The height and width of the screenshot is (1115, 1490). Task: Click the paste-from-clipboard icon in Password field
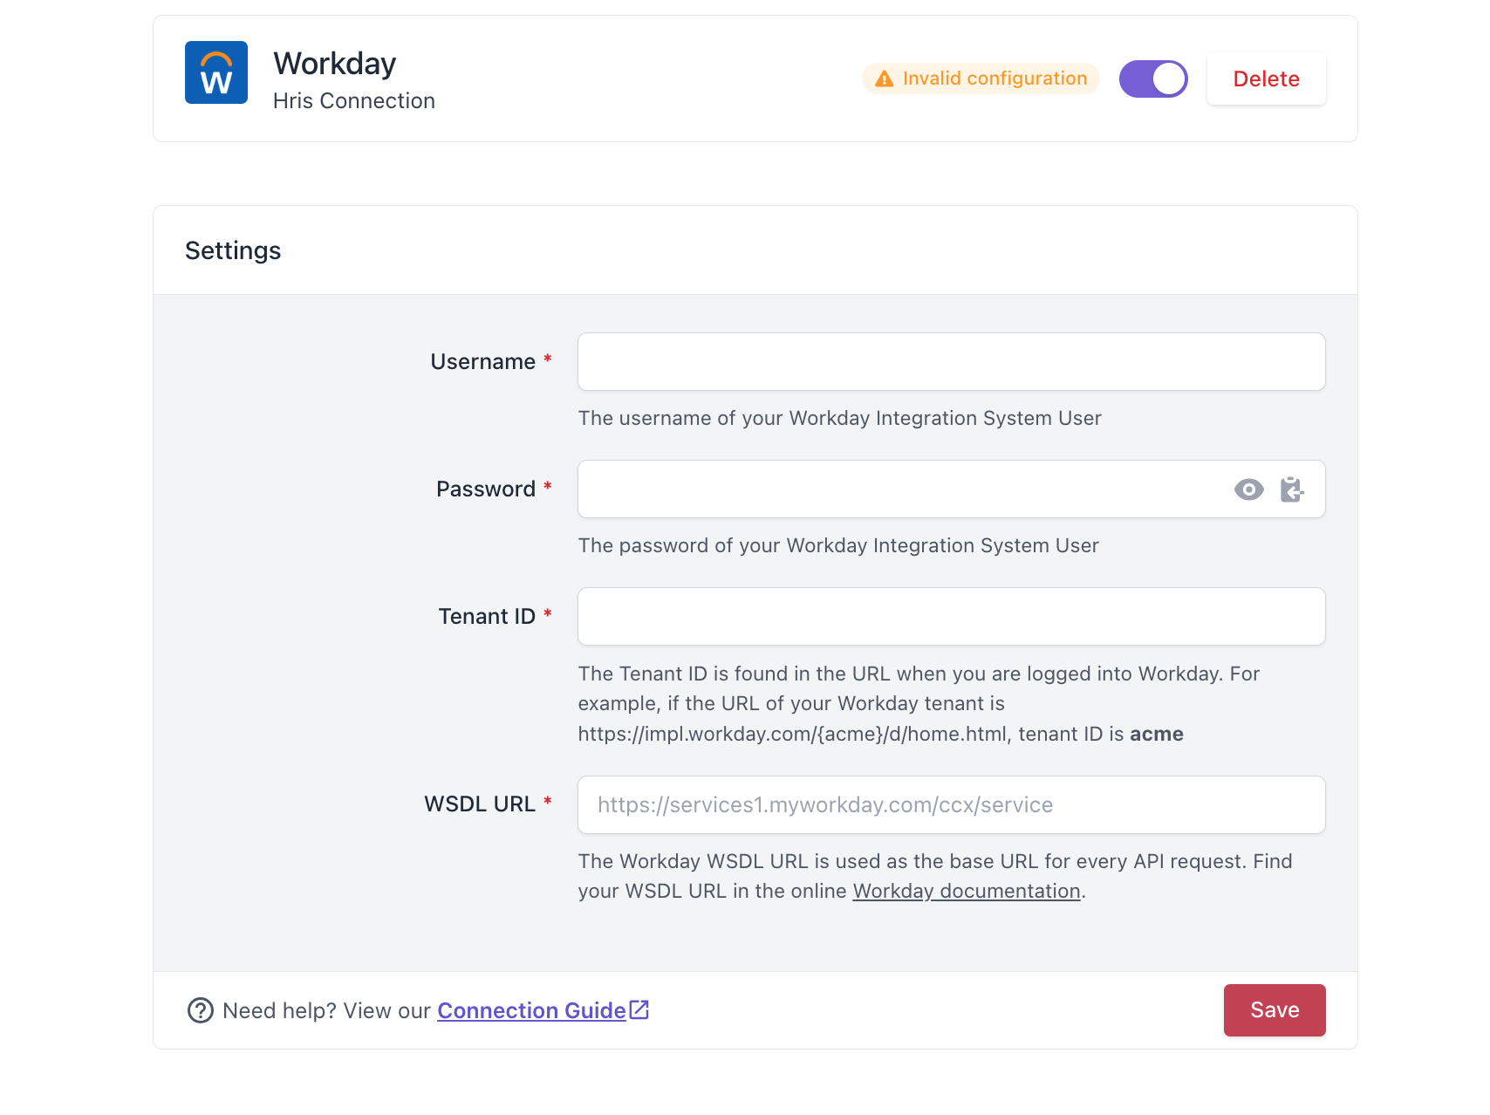point(1292,489)
